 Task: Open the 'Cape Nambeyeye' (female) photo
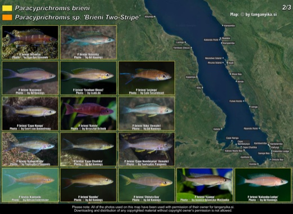point(146,149)
